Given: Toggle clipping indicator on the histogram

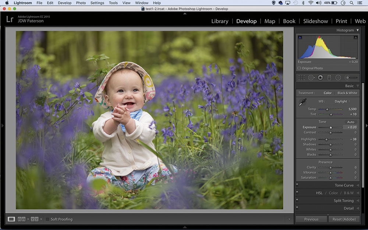Looking at the screenshot, I should point(356,37).
